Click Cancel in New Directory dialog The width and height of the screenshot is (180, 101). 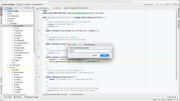point(94,55)
